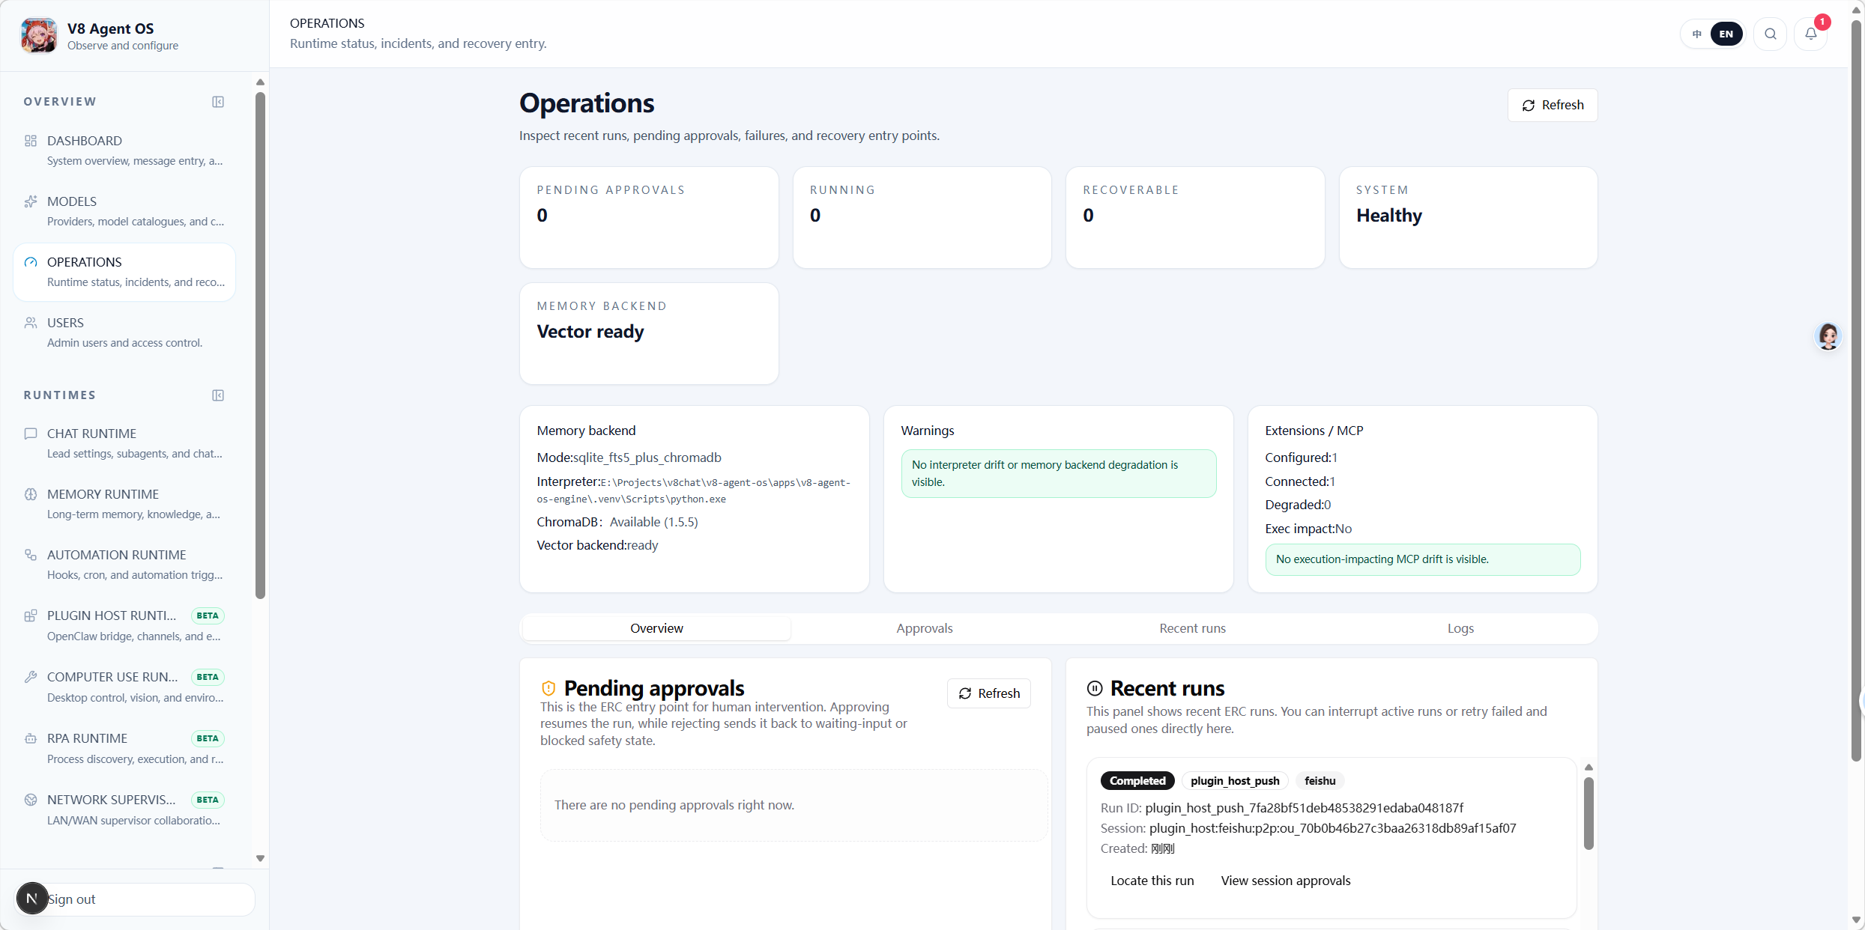Select the Chat Runtime chat-bubble icon
Viewport: 1865px width, 930px height.
coord(31,434)
